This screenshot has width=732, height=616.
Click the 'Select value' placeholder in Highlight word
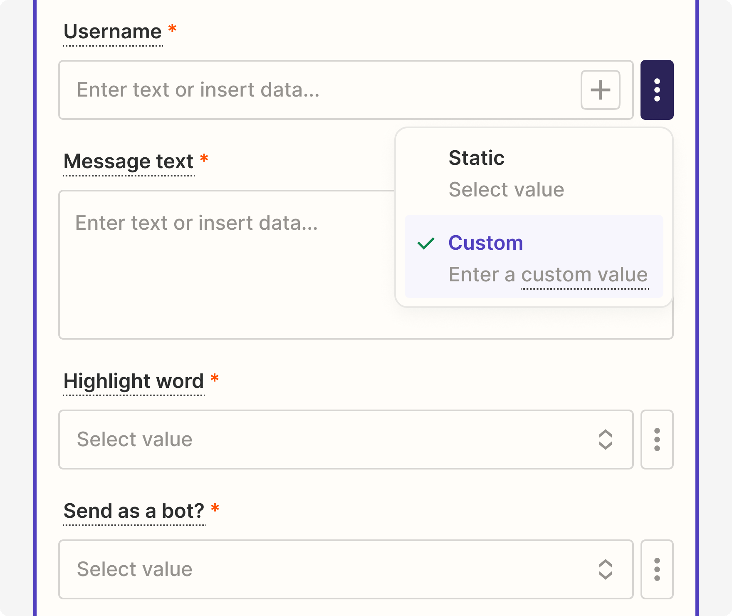pyautogui.click(x=135, y=440)
